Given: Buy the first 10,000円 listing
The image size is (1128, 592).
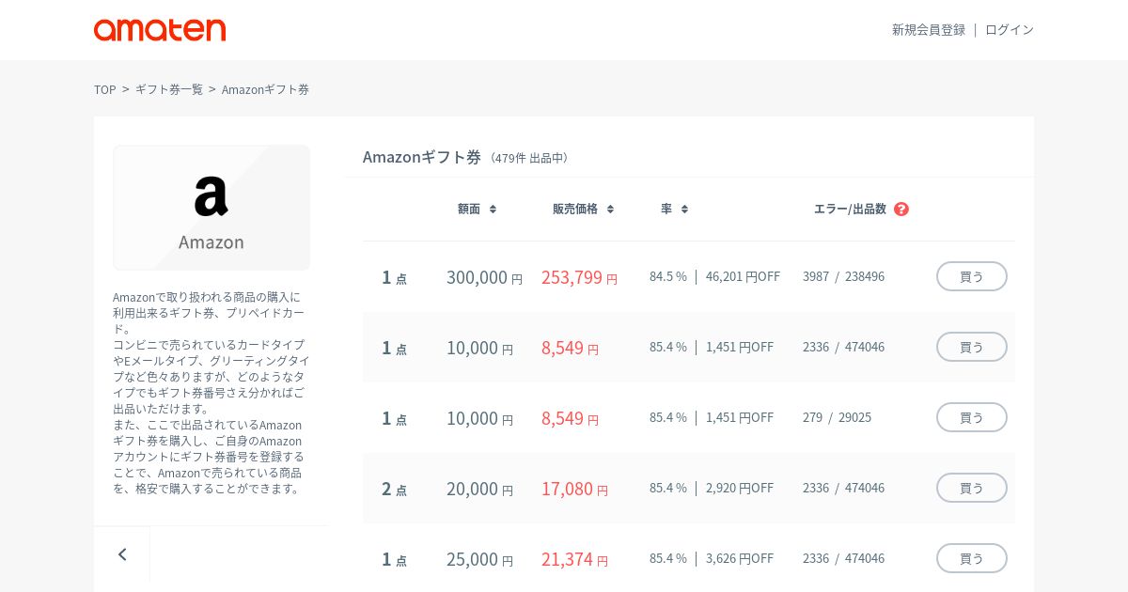Looking at the screenshot, I should tap(971, 347).
